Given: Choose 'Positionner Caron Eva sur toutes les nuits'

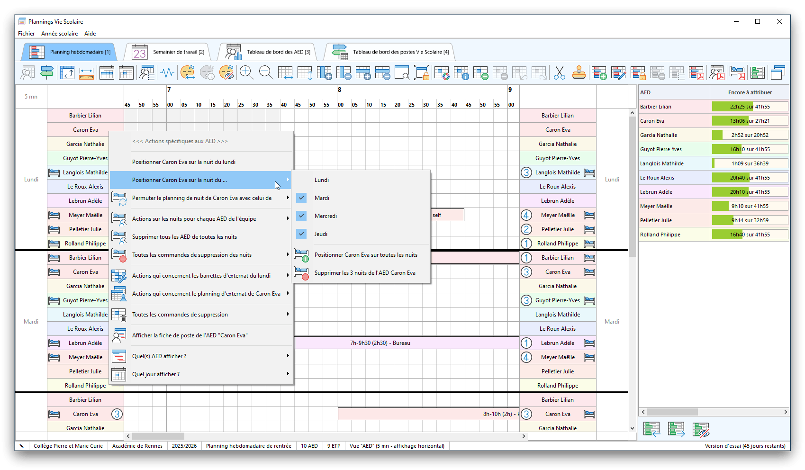Looking at the screenshot, I should [x=366, y=255].
